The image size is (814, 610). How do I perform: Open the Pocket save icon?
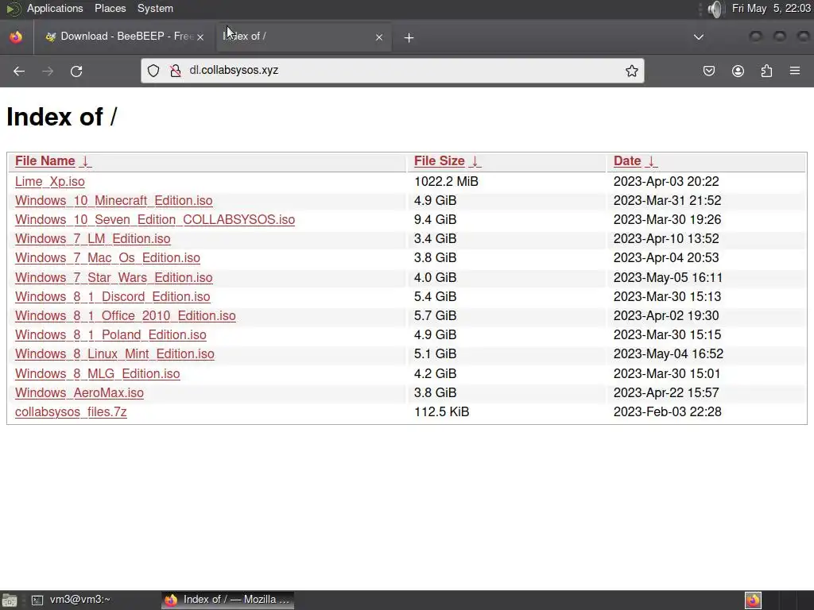[708, 71]
